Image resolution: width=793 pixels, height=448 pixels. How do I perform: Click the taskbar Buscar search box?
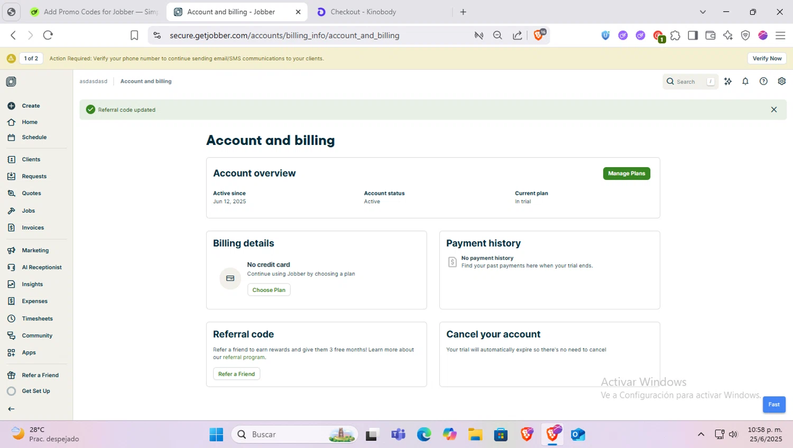click(294, 435)
